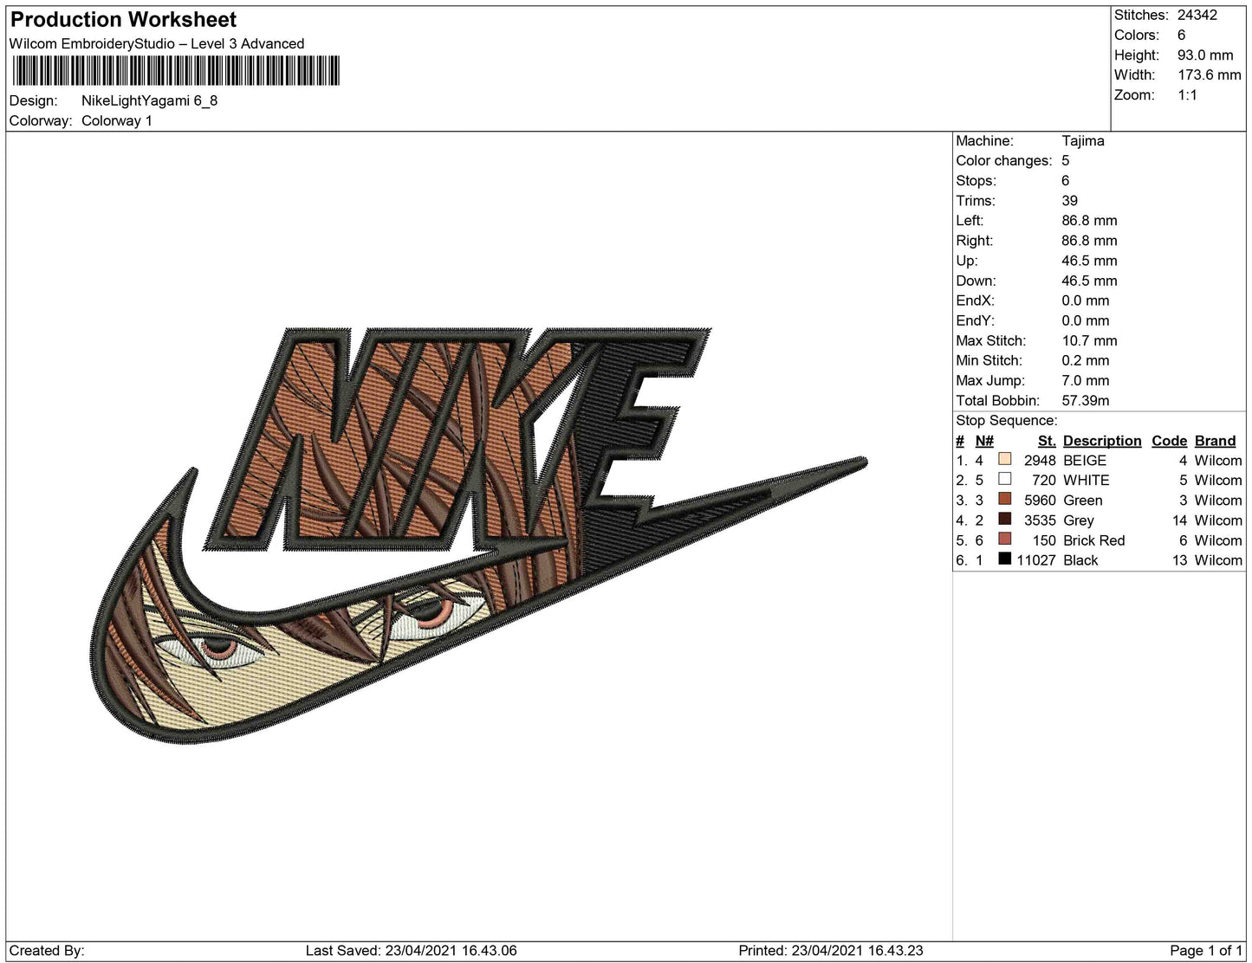Screen dimensions: 1252x963
Task: Select the stitch count "5960" for Green
Action: coord(1040,500)
